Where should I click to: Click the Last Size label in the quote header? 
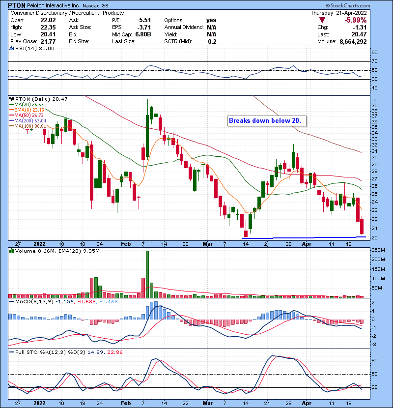[x=123, y=42]
